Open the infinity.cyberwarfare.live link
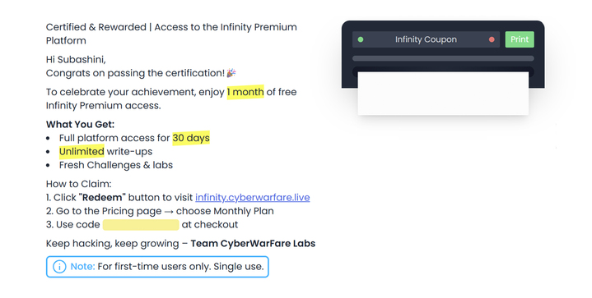This screenshot has width=592, height=298. tap(253, 198)
